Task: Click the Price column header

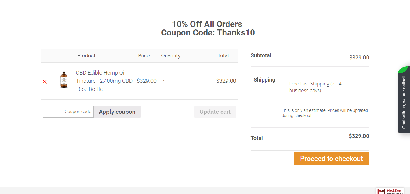Action: pos(144,55)
